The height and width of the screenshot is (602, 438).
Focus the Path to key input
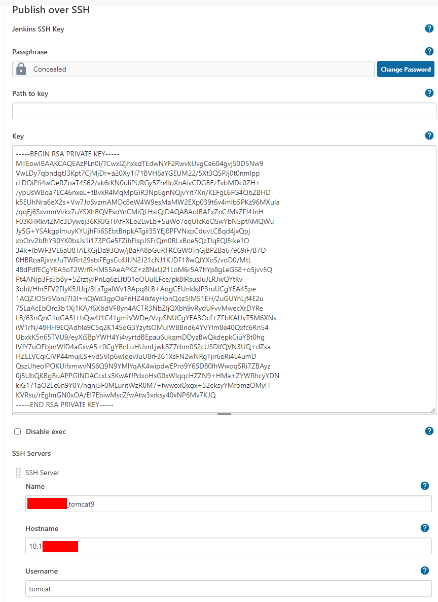point(224,111)
